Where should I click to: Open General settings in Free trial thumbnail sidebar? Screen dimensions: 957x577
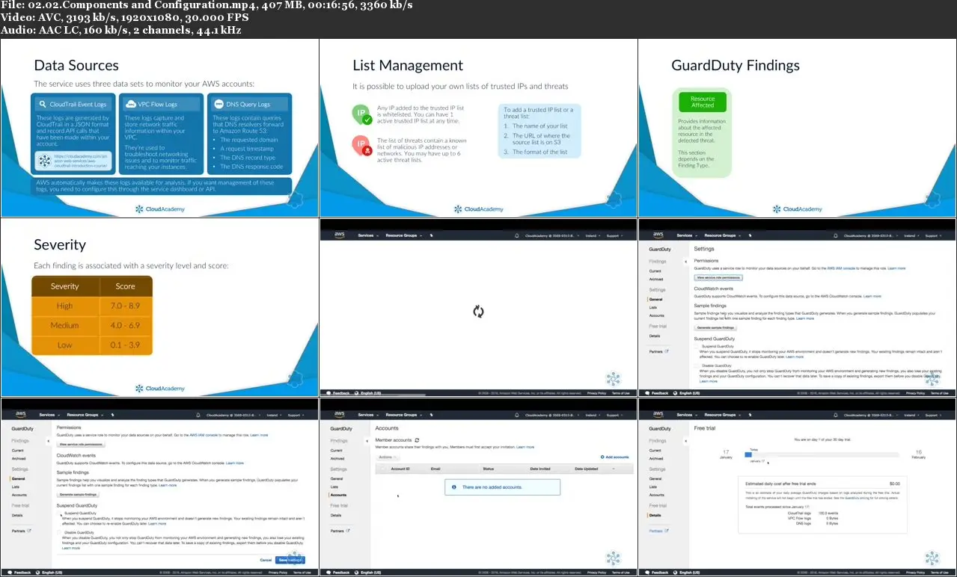click(x=655, y=478)
